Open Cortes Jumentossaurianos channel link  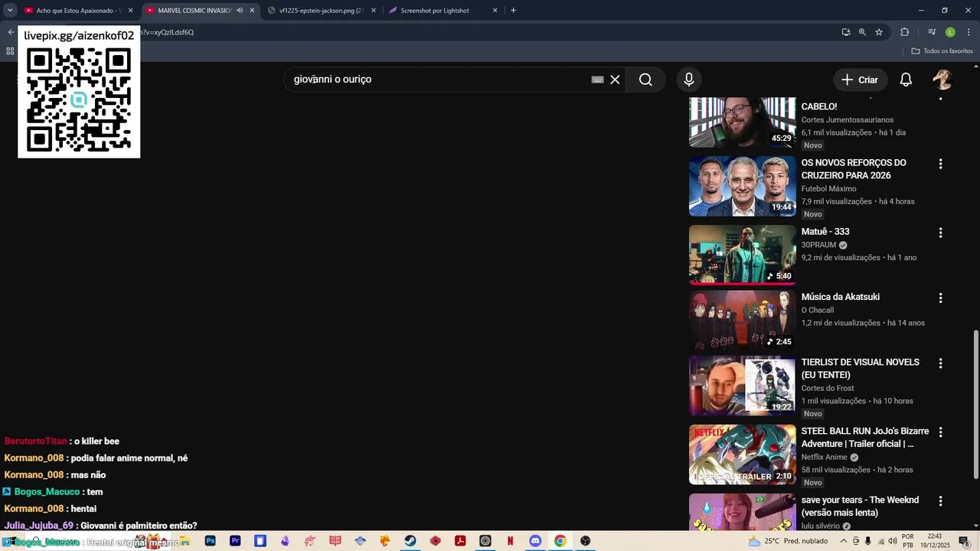pyautogui.click(x=848, y=120)
